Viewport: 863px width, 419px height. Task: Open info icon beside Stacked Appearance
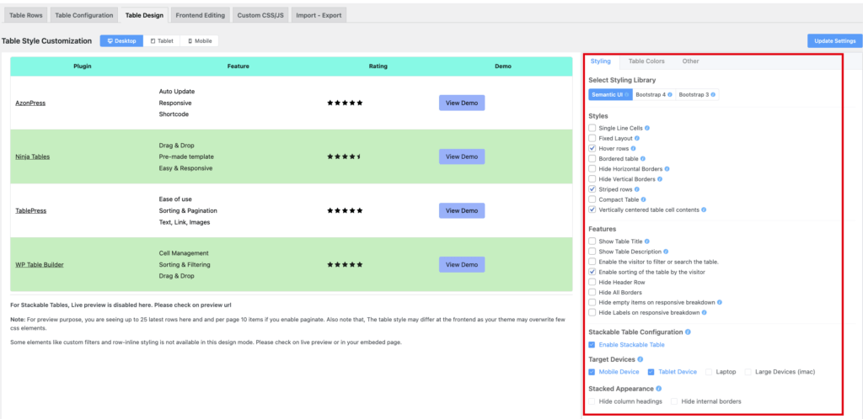point(659,389)
